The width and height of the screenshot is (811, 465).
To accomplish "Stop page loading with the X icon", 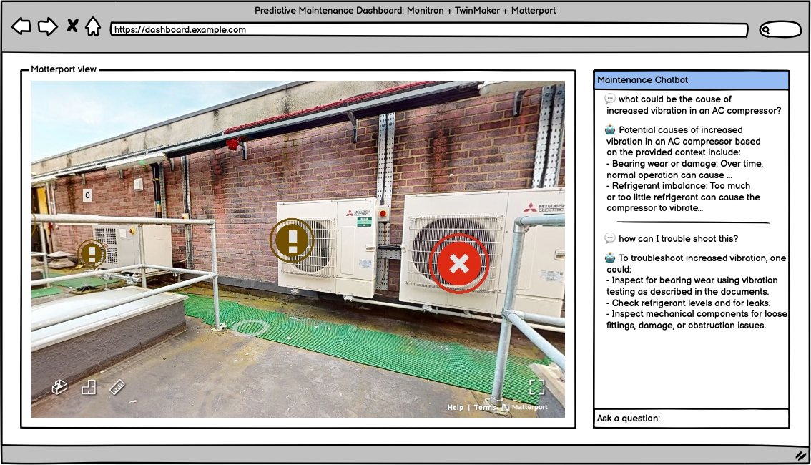I will [72, 25].
